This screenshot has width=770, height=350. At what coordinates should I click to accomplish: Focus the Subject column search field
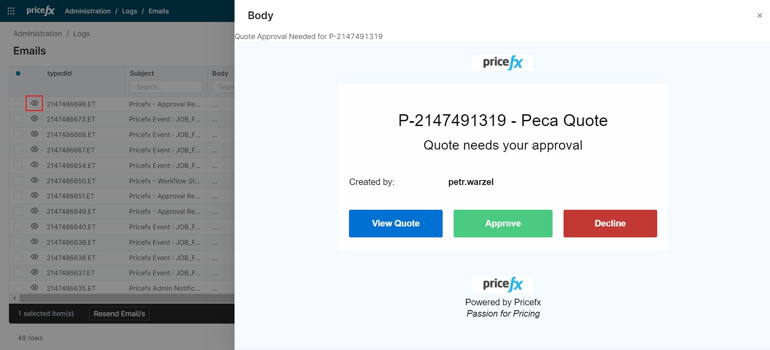tap(166, 87)
